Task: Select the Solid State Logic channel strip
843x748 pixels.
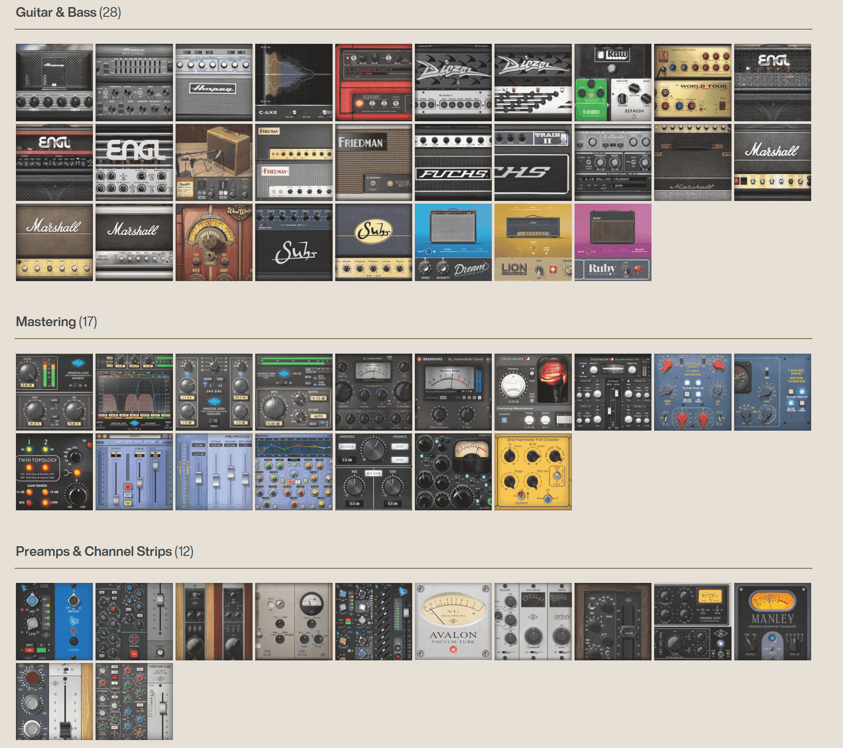Action: [x=134, y=702]
